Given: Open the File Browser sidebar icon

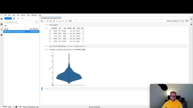Looking at the screenshot, I should (2, 19).
